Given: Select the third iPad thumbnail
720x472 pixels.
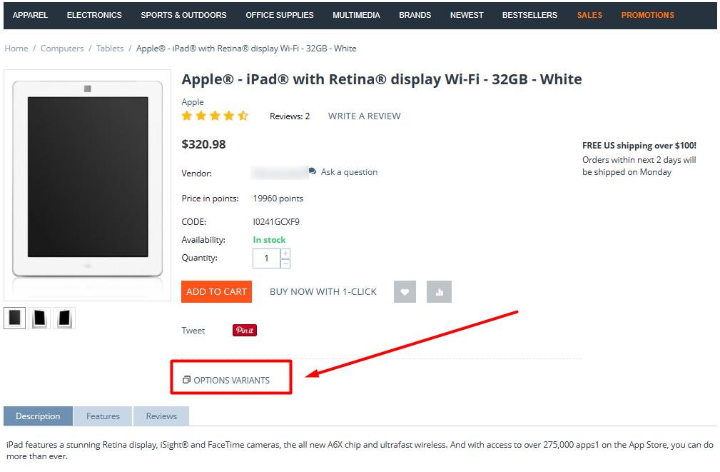Looking at the screenshot, I should point(64,318).
